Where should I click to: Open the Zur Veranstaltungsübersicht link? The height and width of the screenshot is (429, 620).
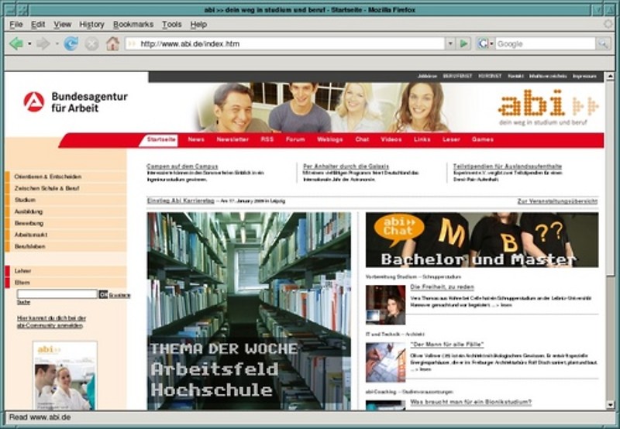557,201
